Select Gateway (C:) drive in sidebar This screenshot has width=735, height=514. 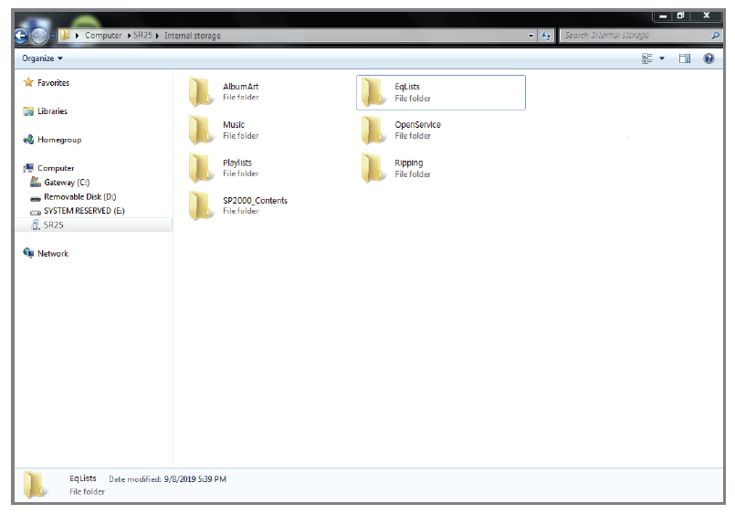coord(66,183)
